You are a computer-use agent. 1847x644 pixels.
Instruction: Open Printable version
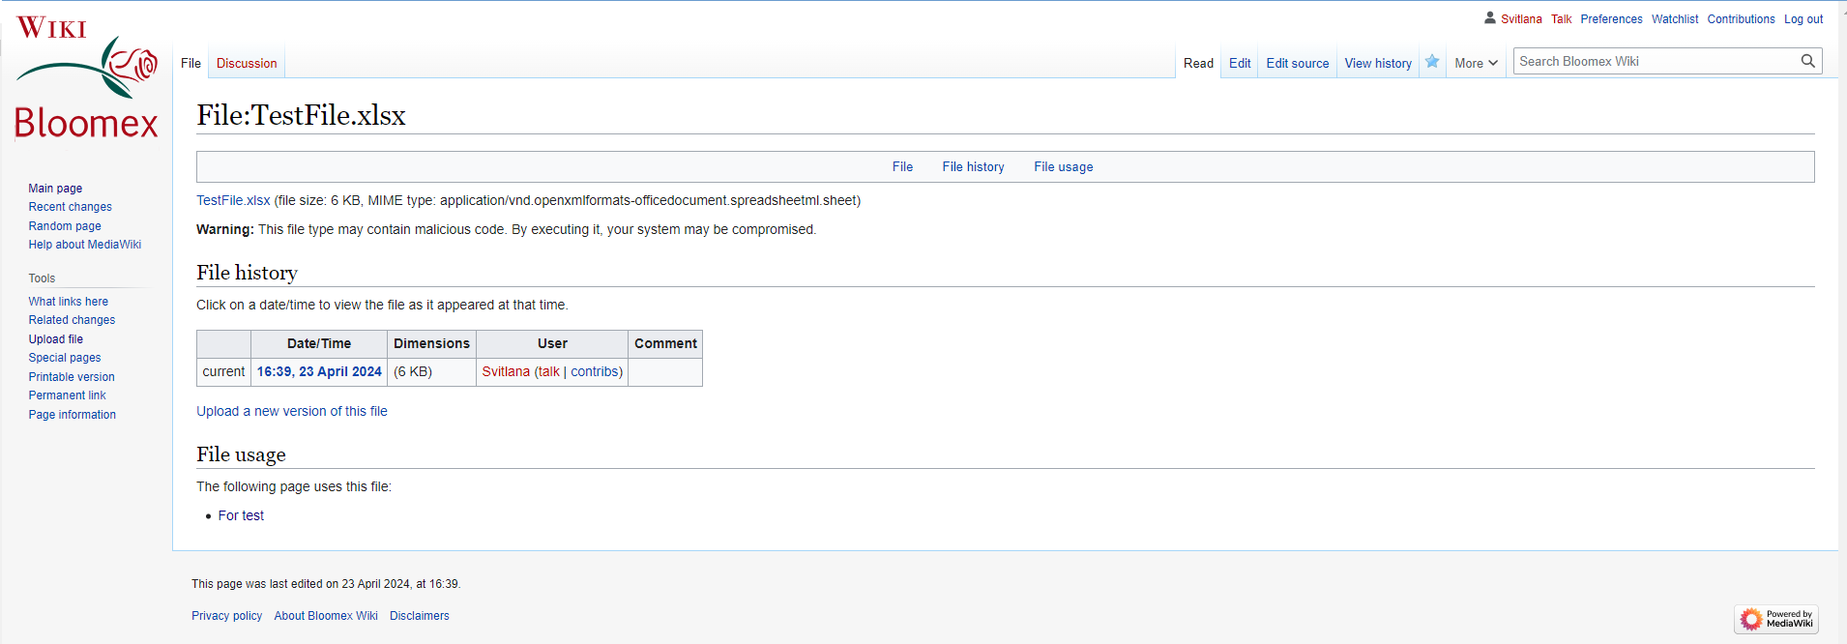tap(72, 377)
